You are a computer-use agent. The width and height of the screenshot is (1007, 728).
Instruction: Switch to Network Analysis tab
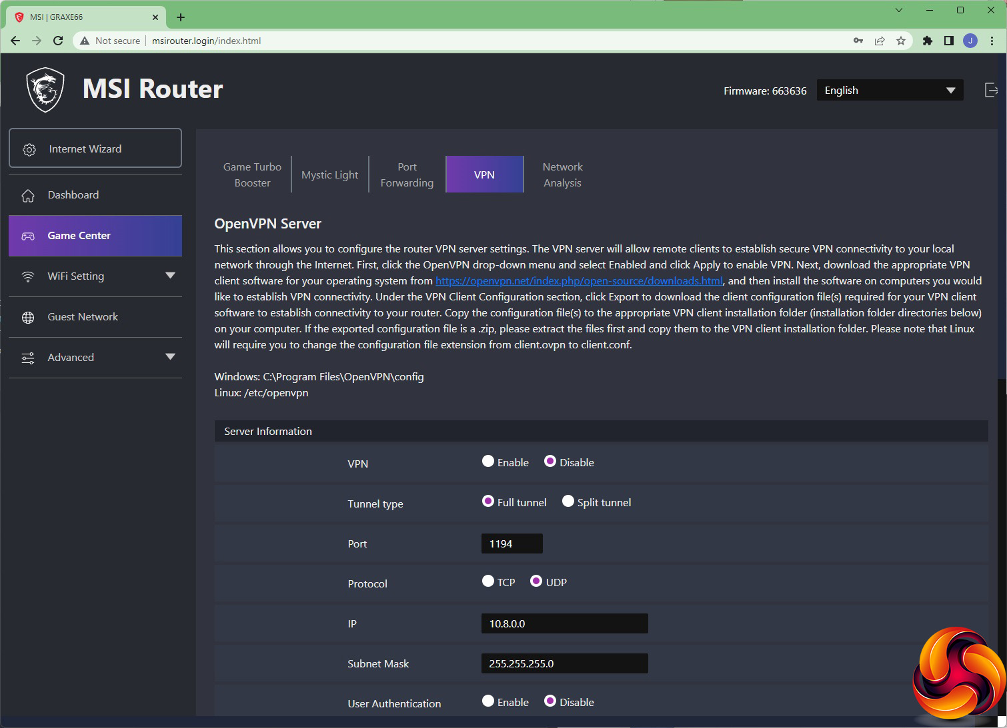pos(562,175)
